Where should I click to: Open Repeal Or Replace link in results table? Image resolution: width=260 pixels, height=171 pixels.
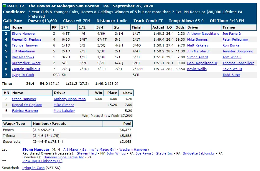(x=27, y=39)
